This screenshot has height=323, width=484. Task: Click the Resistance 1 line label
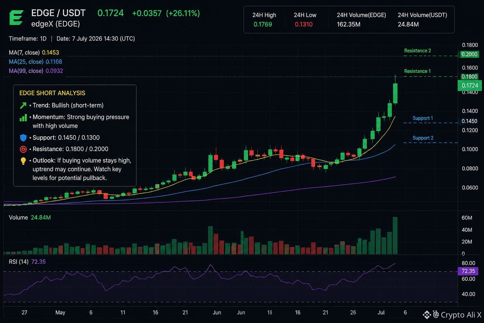tap(418, 71)
